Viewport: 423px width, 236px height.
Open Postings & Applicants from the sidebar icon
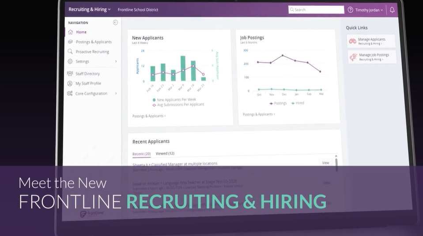(x=70, y=42)
